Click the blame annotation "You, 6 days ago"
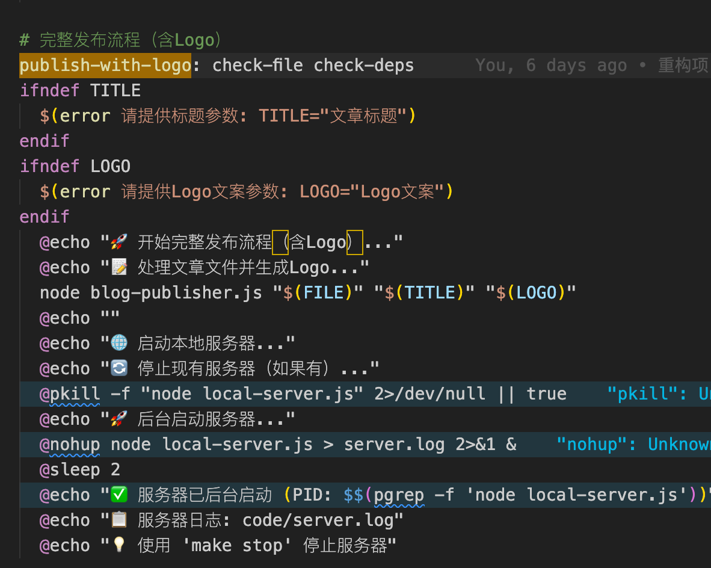This screenshot has width=711, height=568. (551, 66)
